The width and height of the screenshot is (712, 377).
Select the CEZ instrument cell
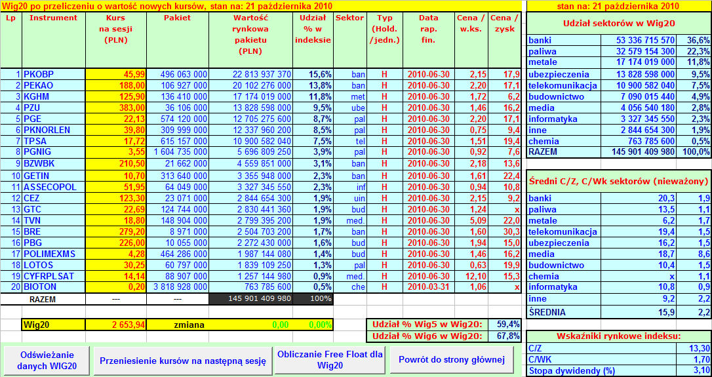54,198
